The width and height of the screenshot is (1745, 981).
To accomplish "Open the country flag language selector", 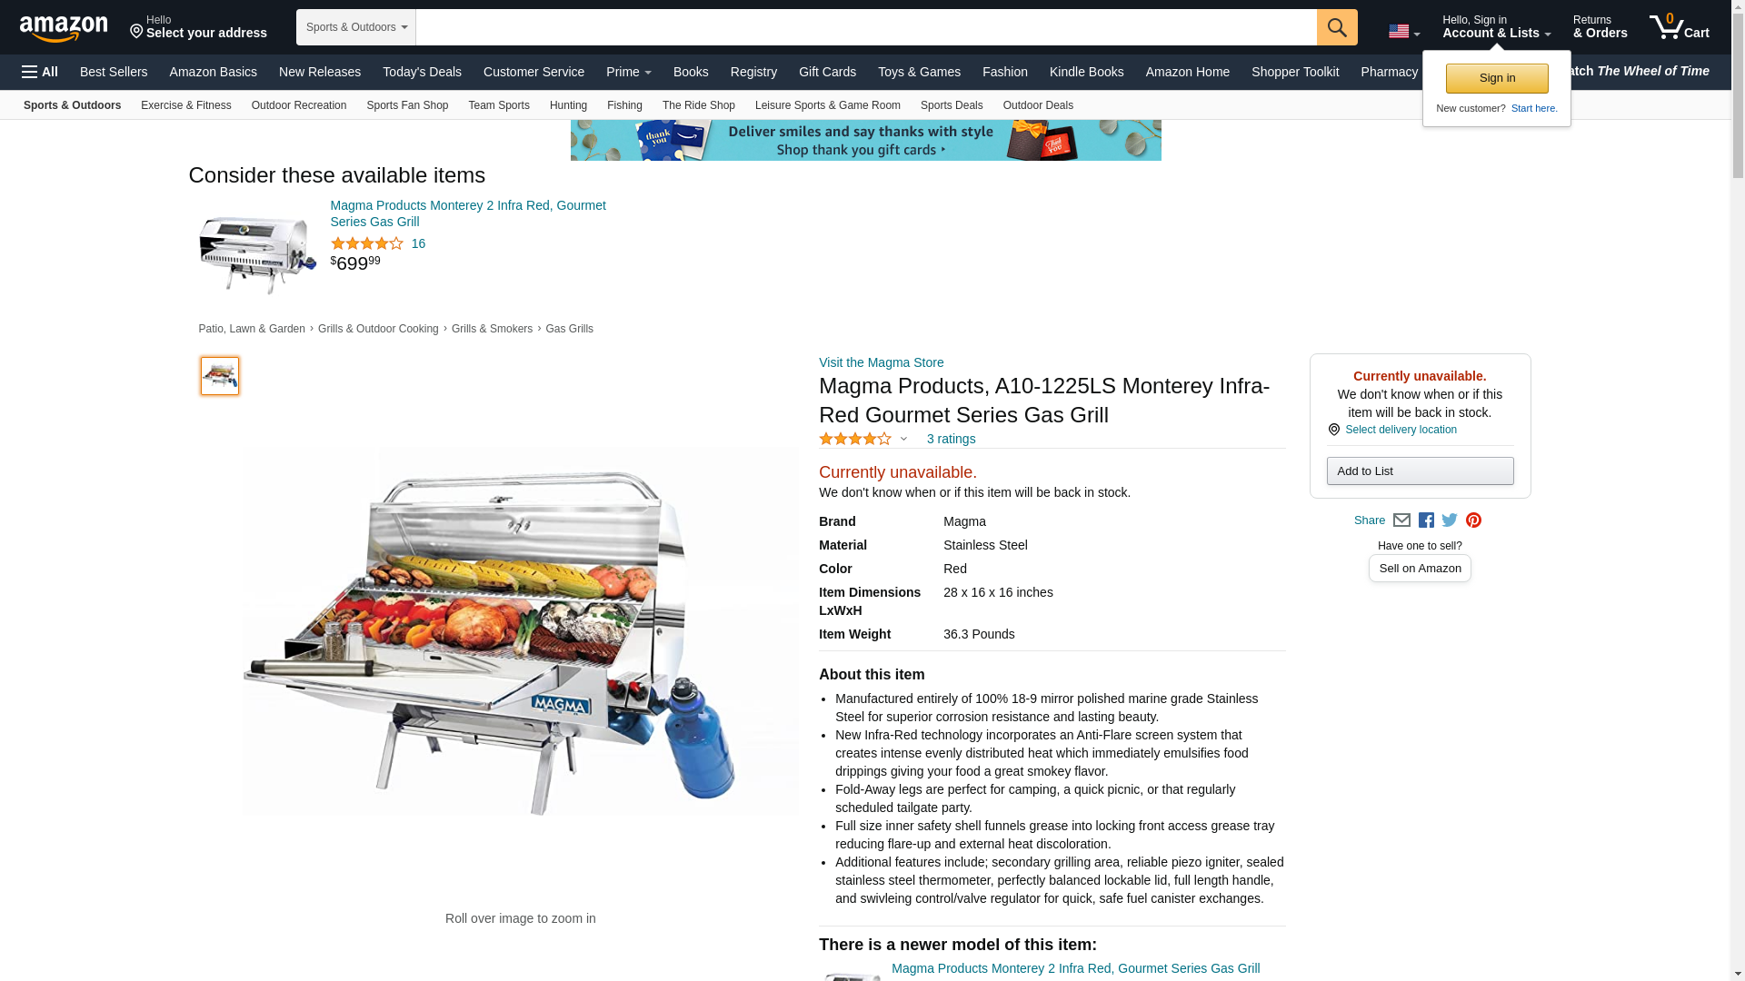I will [1404, 31].
